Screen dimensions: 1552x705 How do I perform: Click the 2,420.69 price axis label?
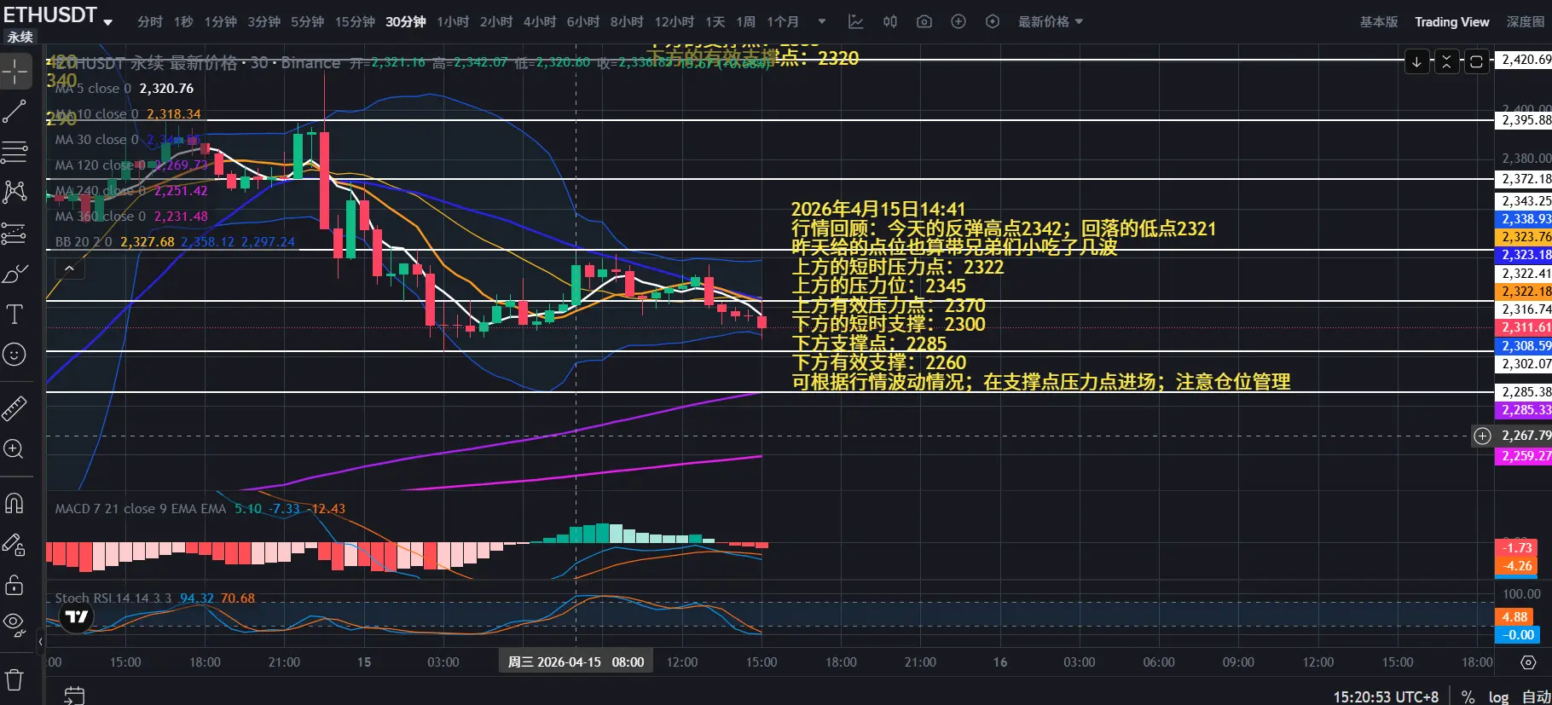pyautogui.click(x=1526, y=60)
